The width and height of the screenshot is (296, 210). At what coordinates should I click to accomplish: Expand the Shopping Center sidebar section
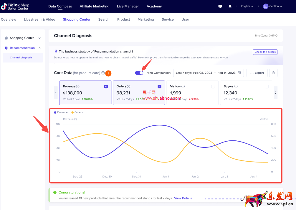click(x=39, y=38)
